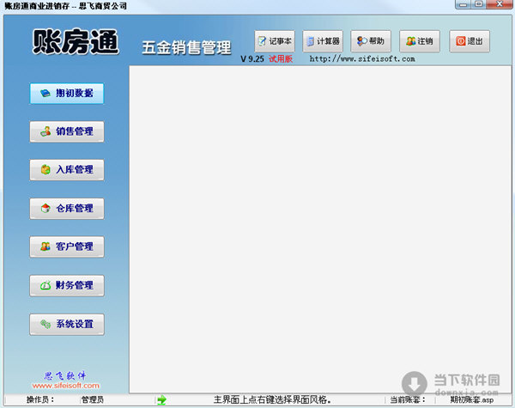Click the 期初账套.asp account set entry
The width and height of the screenshot is (515, 408).
pyautogui.click(x=471, y=399)
